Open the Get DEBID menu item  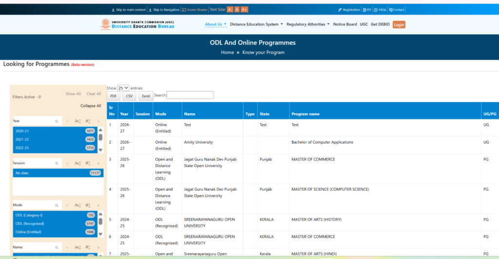click(380, 24)
